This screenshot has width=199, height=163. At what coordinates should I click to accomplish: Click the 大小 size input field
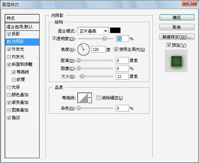122,76
